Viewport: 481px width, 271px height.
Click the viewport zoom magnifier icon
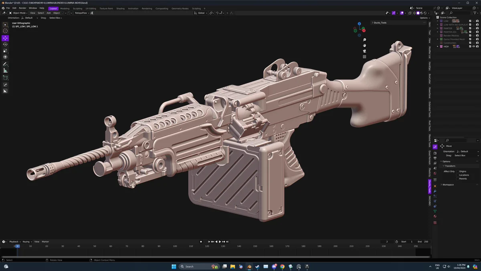(364, 40)
